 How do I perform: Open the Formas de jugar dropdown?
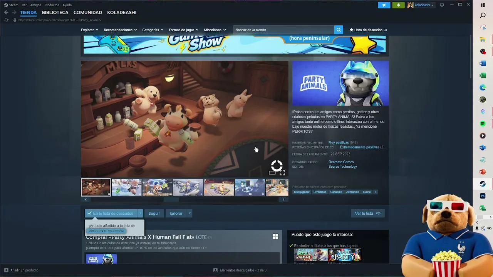pos(183,30)
